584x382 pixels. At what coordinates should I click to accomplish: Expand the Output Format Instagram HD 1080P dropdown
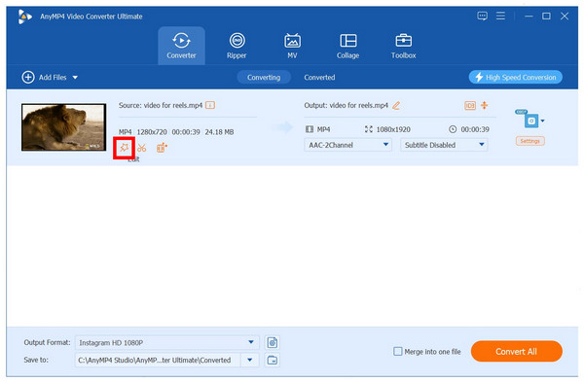pos(251,342)
